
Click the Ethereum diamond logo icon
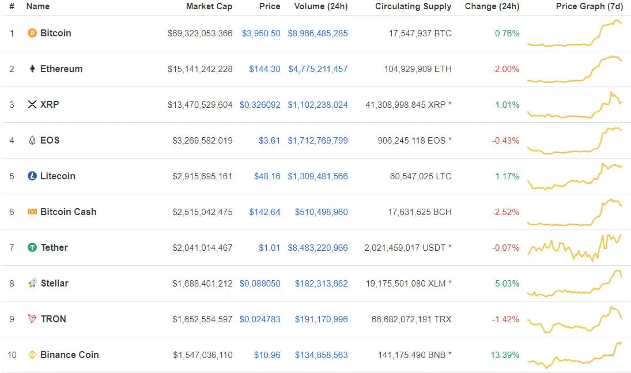[32, 69]
